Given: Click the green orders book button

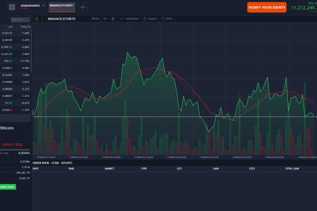Looking at the screenshot, I should pyautogui.click(x=8, y=187).
